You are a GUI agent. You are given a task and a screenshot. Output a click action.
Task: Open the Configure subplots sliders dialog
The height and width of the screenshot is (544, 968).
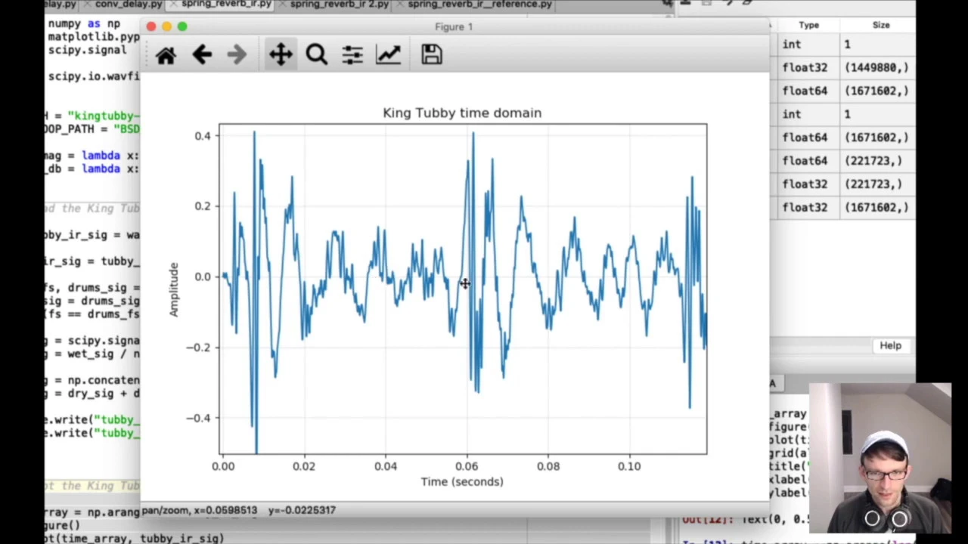pyautogui.click(x=352, y=54)
